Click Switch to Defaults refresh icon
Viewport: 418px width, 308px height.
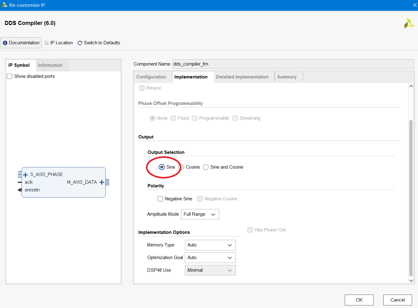(x=80, y=43)
